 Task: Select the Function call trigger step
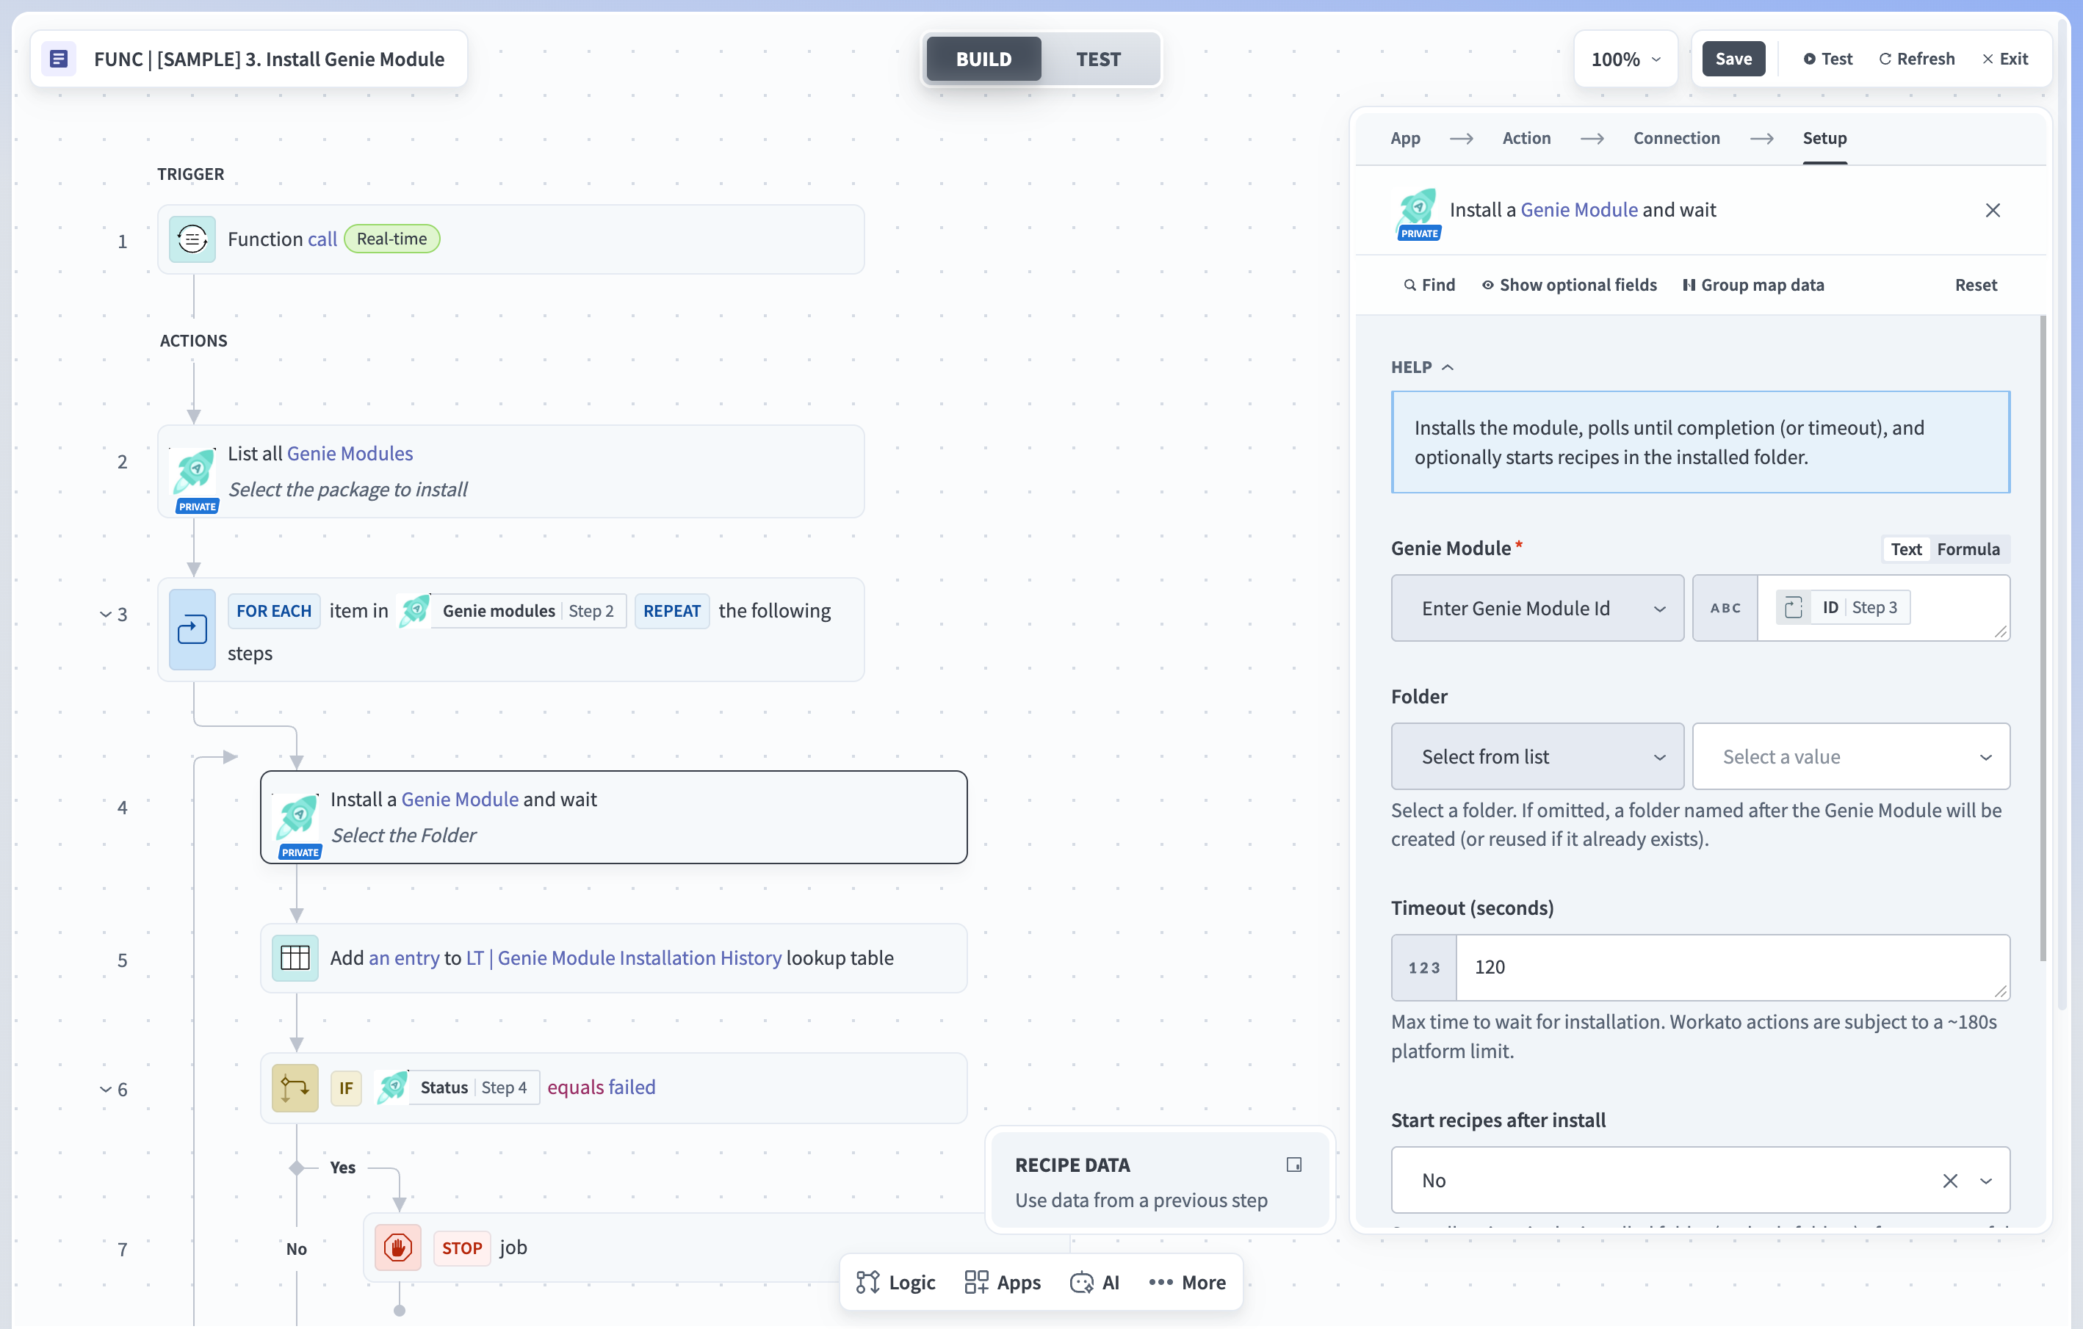point(510,239)
